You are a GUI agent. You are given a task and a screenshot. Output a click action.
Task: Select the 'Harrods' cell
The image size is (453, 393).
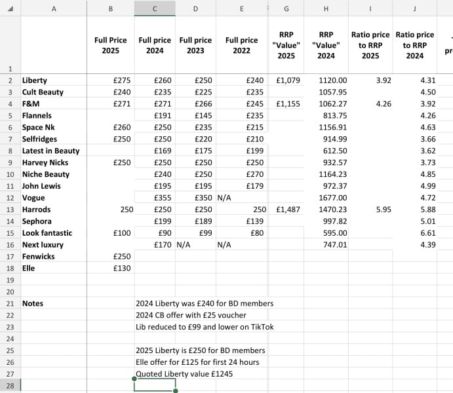pyautogui.click(x=54, y=210)
